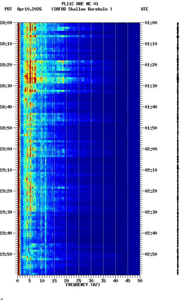The image size is (193, 303).
Task: Click the 20 Hz frequency axis label
Action: pyautogui.click(x=66, y=281)
